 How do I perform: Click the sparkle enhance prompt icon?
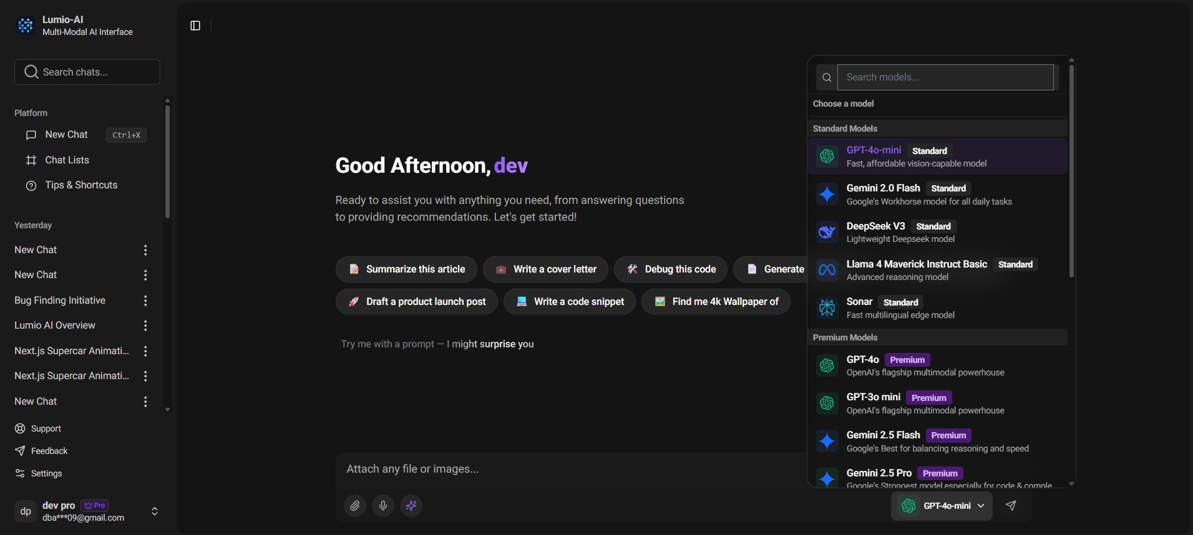[x=411, y=506]
